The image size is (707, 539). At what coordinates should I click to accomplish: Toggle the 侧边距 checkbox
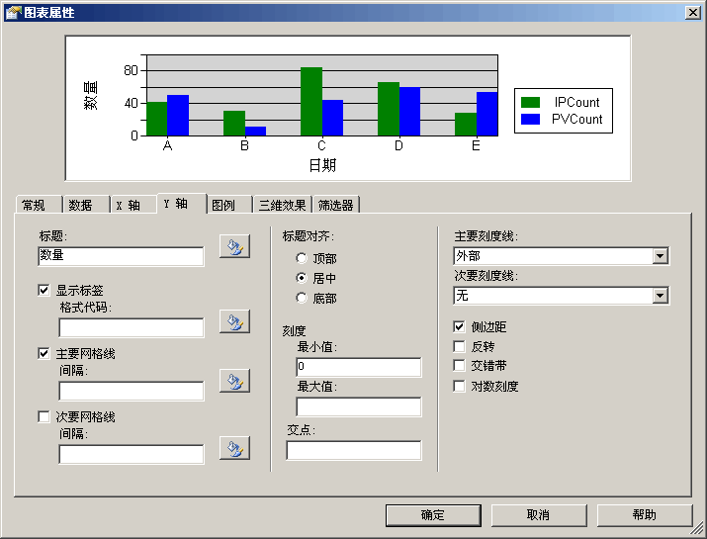click(459, 326)
